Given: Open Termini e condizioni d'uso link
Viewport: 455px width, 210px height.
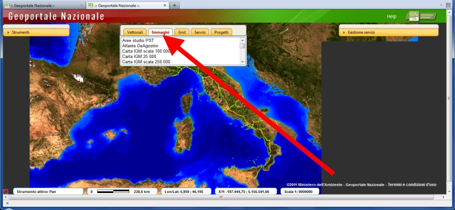Looking at the screenshot, I should click(x=412, y=185).
